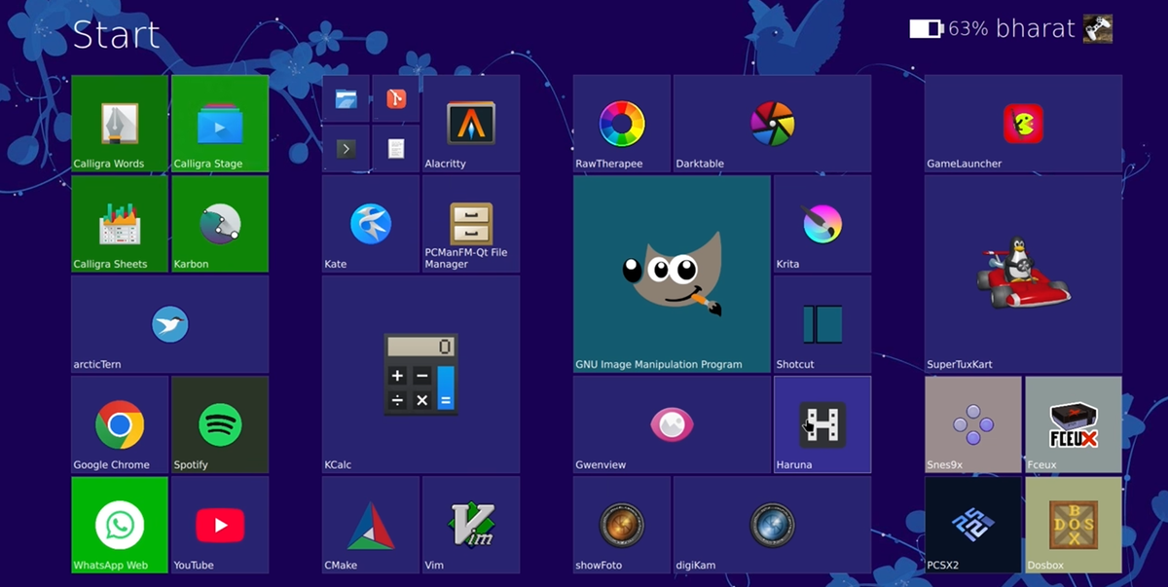This screenshot has width=1168, height=587.
Task: Open Shotcut video editor
Action: [821, 324]
